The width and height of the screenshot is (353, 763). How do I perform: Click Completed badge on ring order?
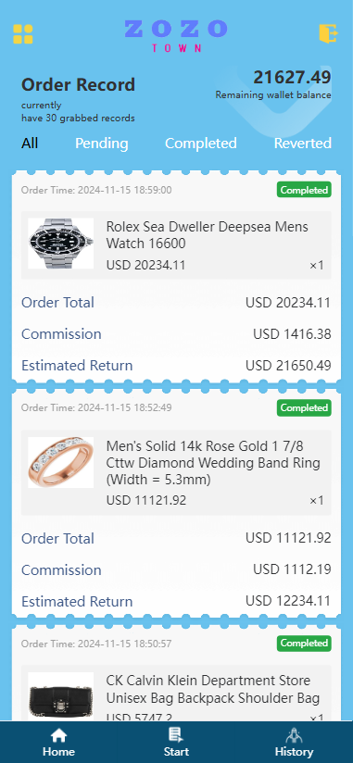tap(304, 407)
